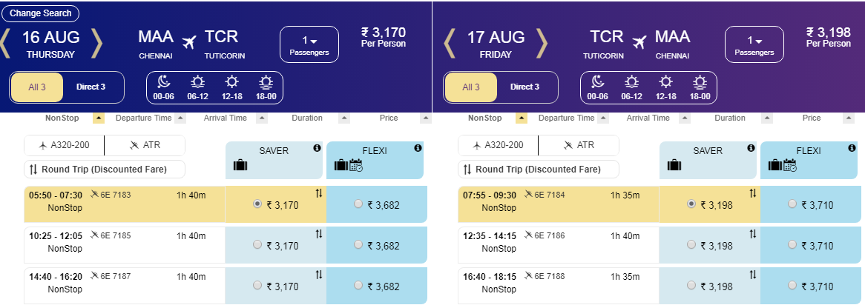Switch to Direct 3 tab for outbound flights
The image size is (865, 305).
tap(91, 87)
